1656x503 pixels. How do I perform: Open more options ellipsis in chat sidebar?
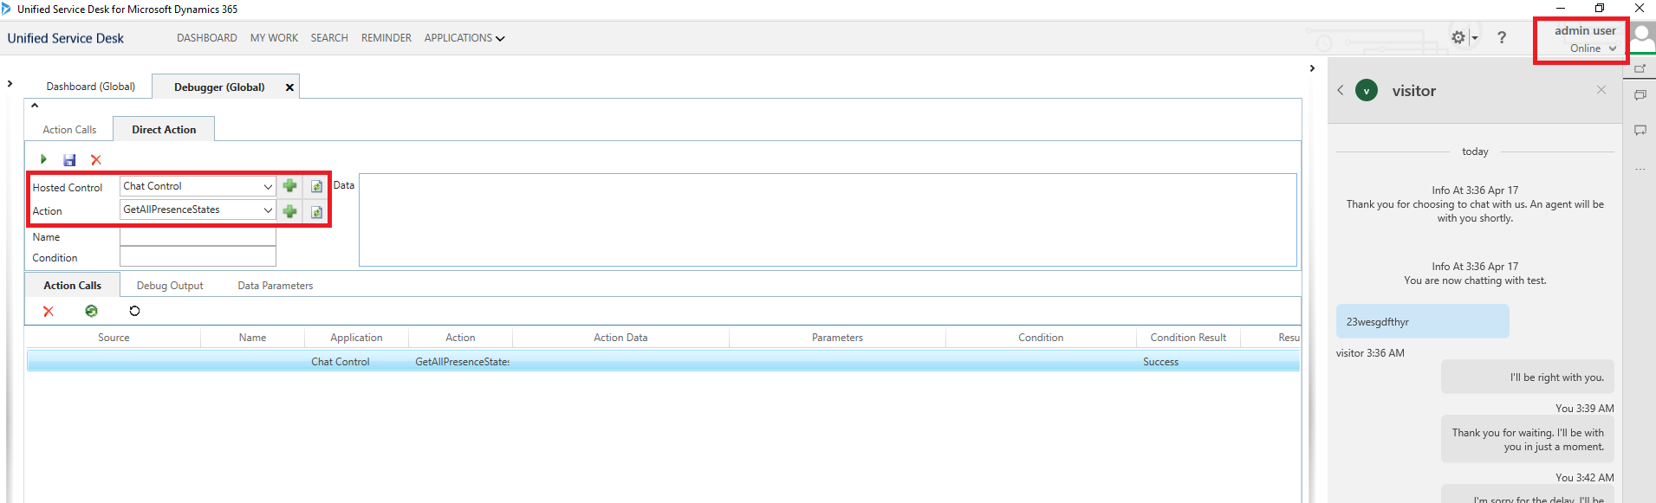click(1640, 169)
